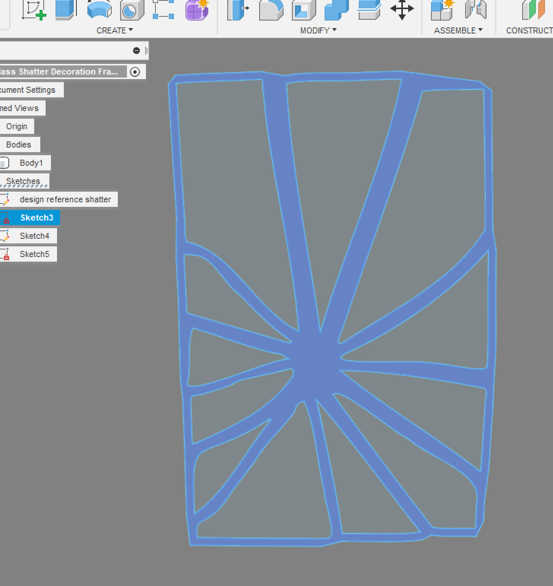553x586 pixels.
Task: Click the browser search field
Action: 65,50
